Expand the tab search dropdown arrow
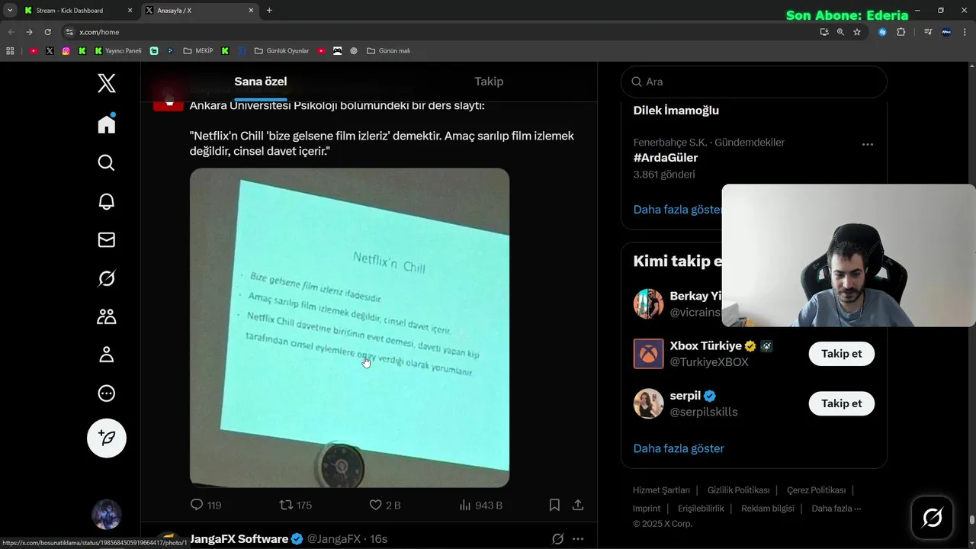 click(x=10, y=11)
